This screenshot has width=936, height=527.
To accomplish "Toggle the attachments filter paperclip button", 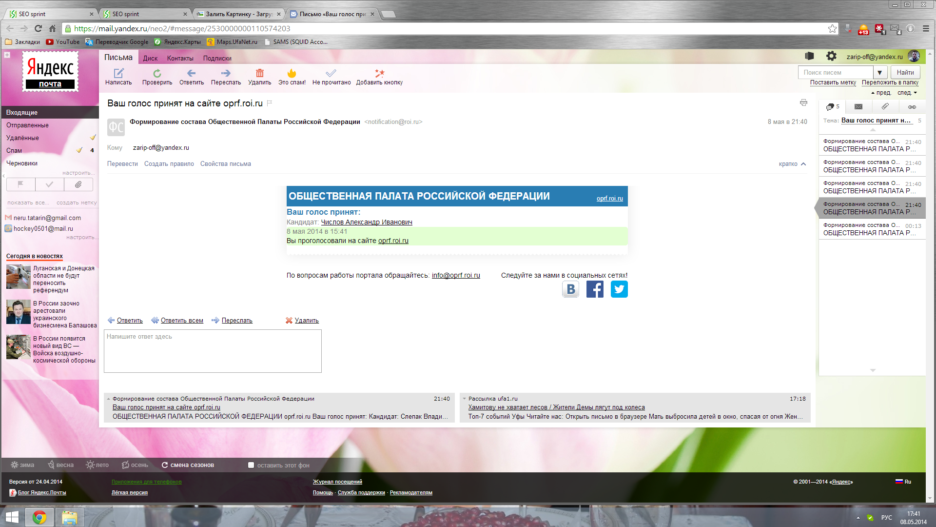I will click(78, 184).
